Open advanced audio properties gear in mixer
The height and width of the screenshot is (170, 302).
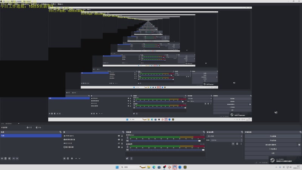127,158
